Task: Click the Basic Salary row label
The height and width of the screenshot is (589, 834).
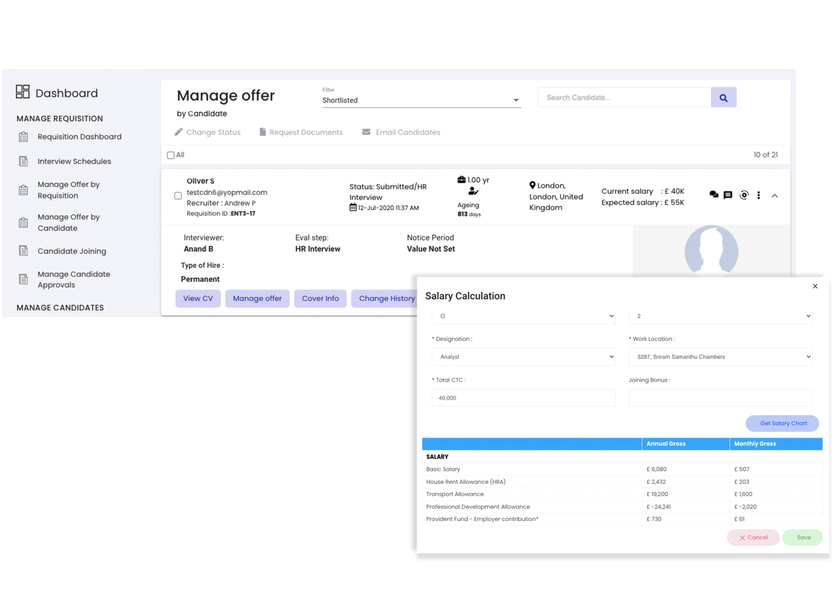Action: coord(443,469)
